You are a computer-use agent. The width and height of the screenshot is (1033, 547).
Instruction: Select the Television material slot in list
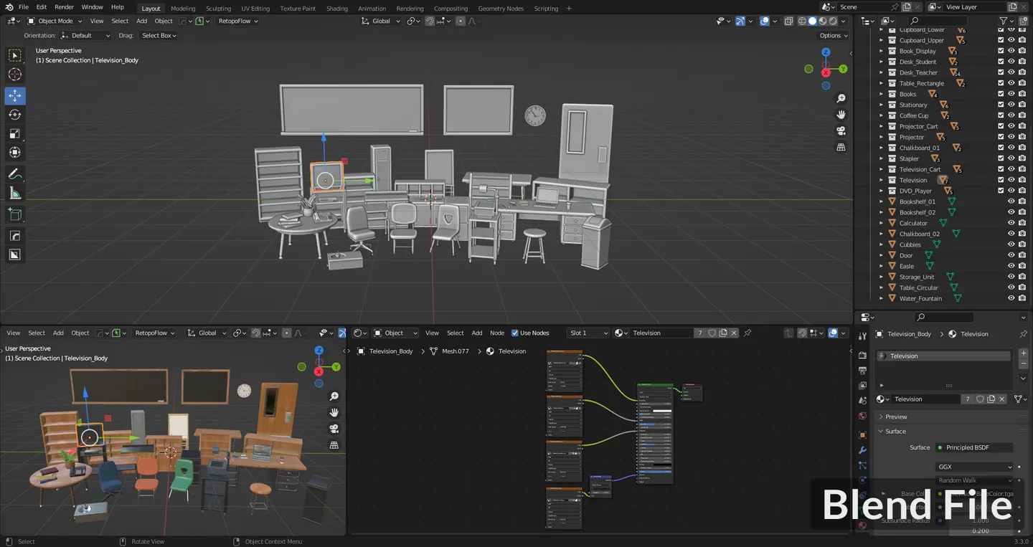coord(943,356)
